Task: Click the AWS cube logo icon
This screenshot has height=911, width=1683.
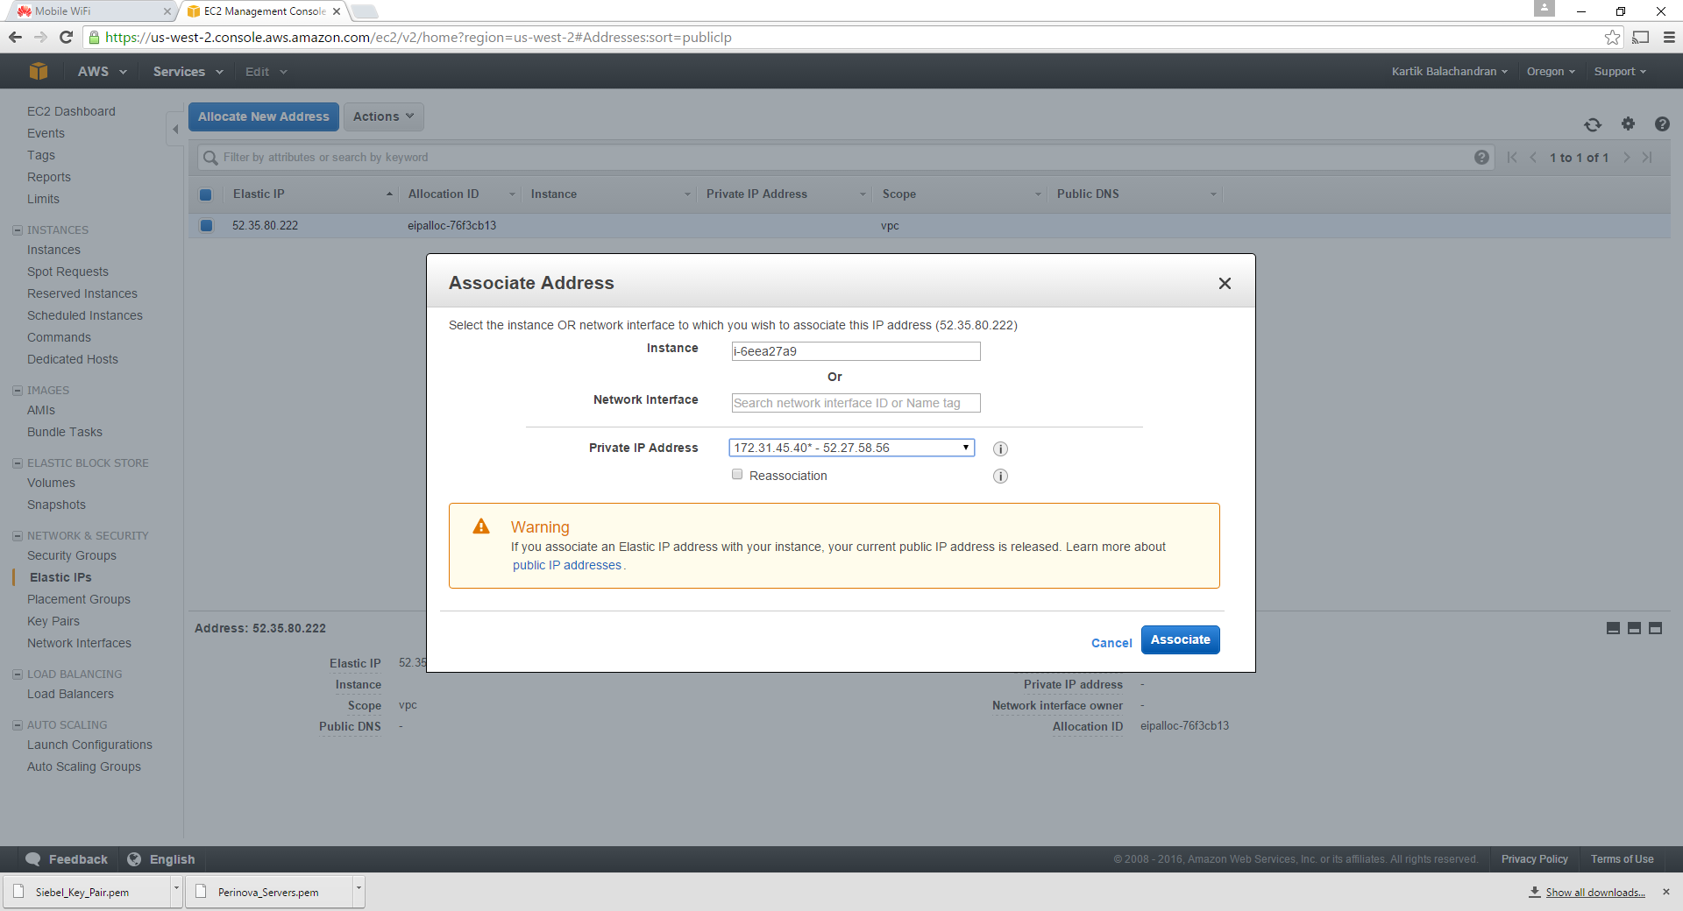Action: [38, 72]
